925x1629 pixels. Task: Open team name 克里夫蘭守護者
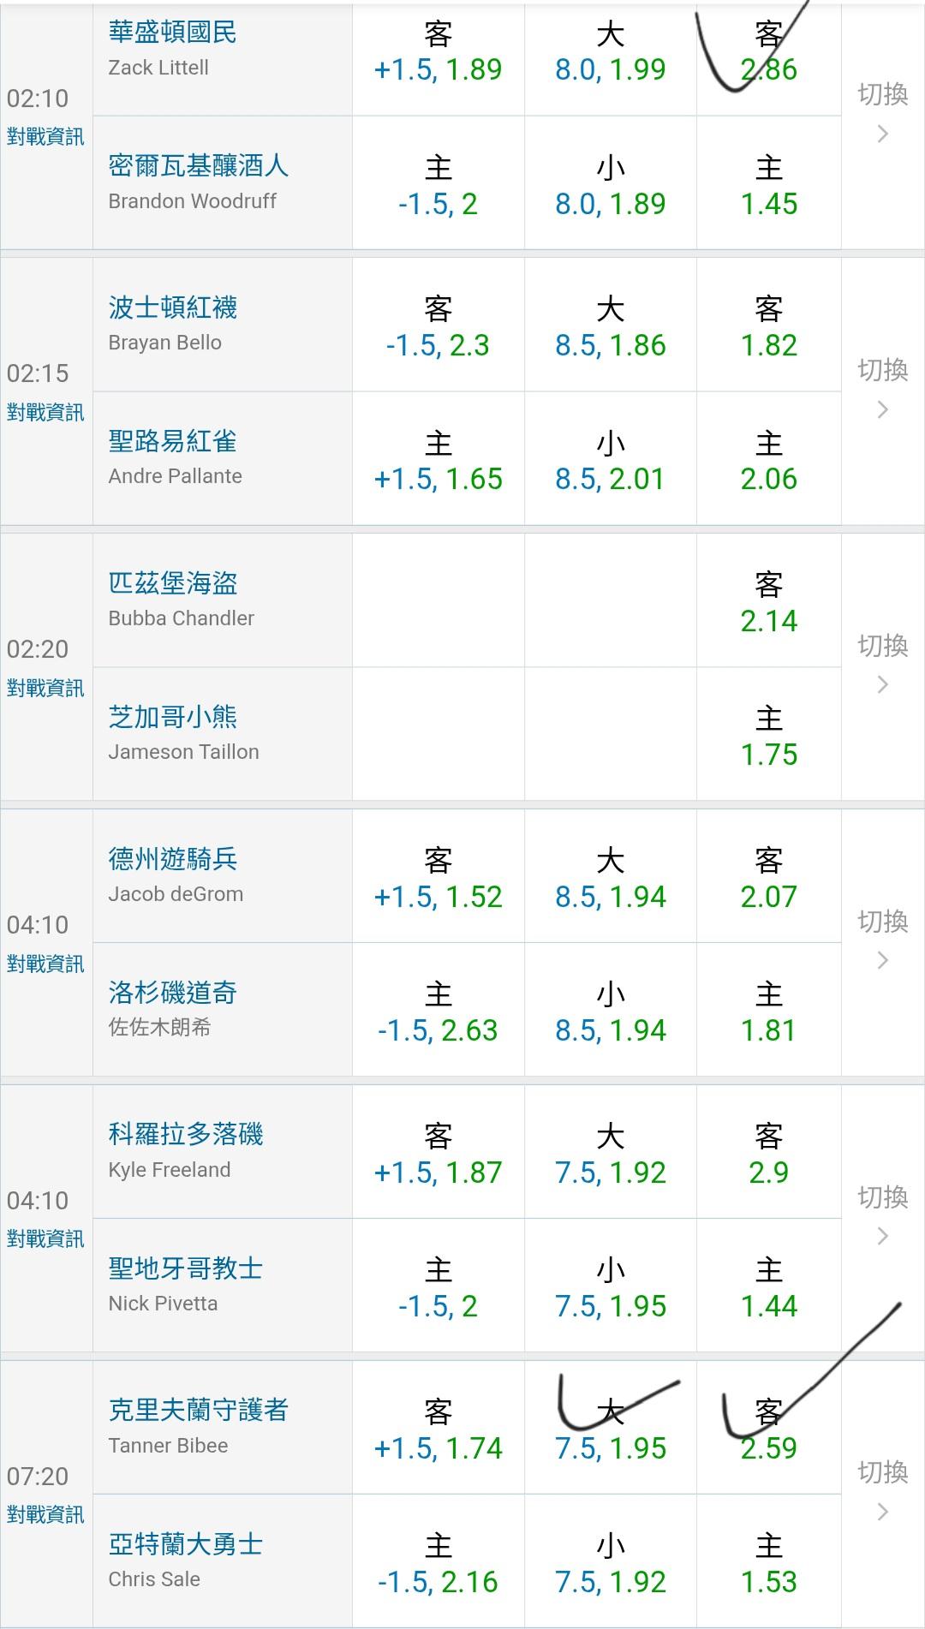[x=198, y=1410]
